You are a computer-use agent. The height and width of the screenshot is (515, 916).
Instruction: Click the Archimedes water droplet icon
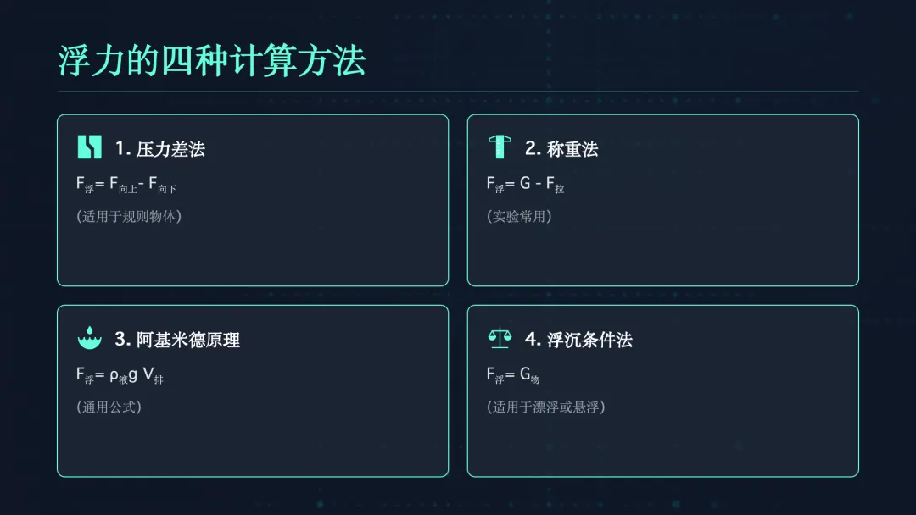pos(89,339)
